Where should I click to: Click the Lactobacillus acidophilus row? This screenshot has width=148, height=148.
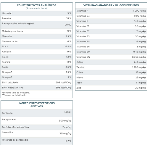coord(37,127)
